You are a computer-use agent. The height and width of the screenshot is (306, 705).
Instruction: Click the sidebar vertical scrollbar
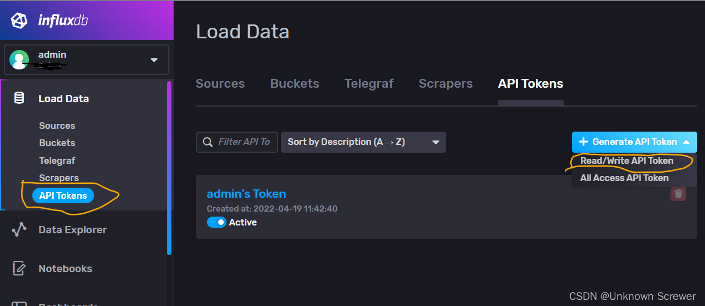[x=169, y=168]
